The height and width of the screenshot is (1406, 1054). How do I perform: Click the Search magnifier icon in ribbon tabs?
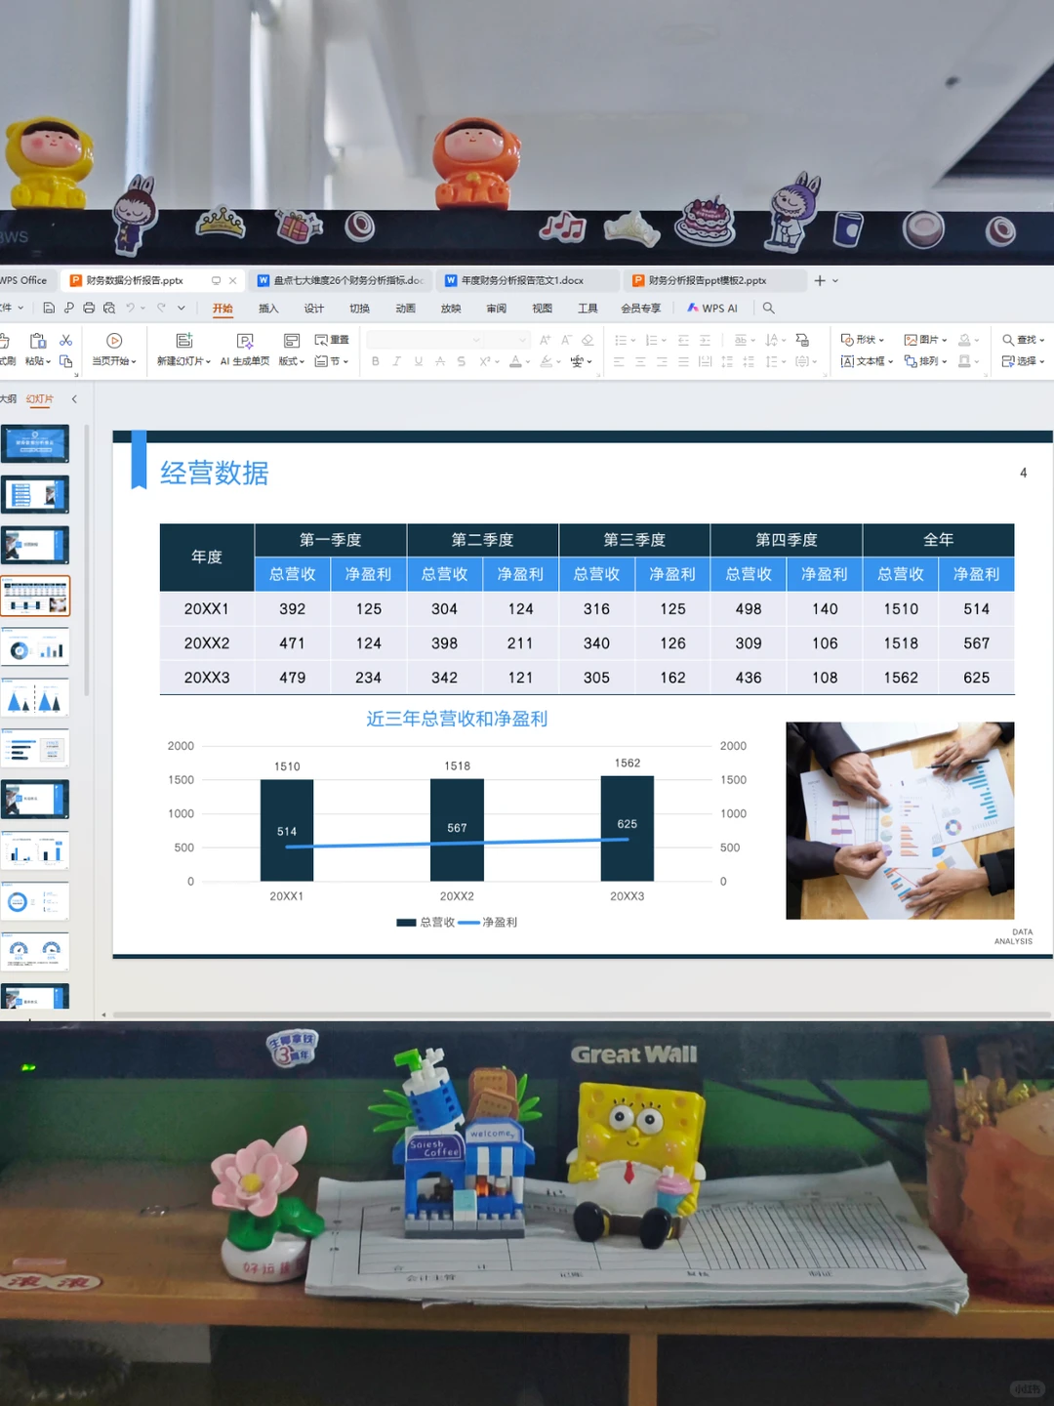769,308
